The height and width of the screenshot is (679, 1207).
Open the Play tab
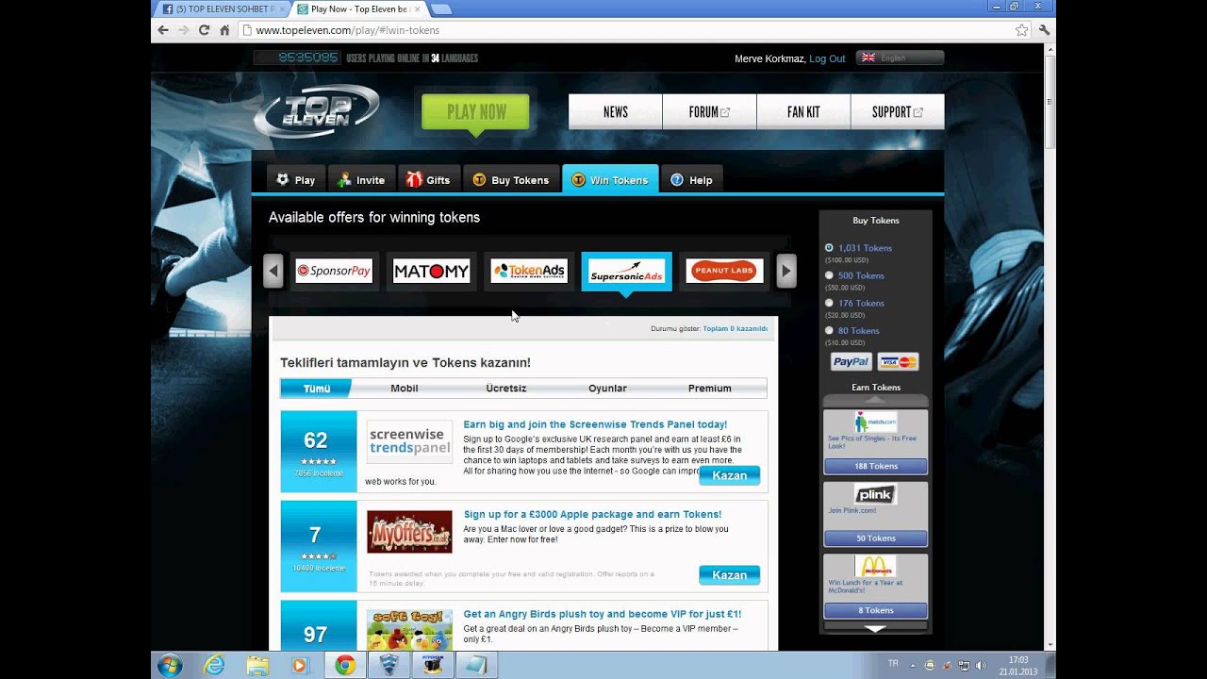(295, 180)
